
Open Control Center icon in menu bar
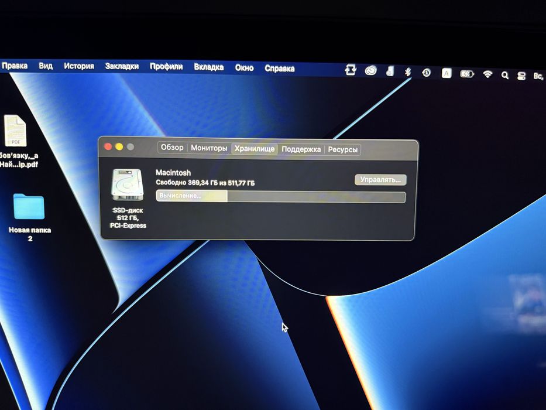(x=521, y=76)
